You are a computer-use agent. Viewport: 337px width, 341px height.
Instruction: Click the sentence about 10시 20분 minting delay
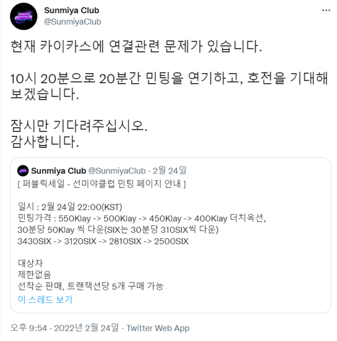[x=169, y=86]
